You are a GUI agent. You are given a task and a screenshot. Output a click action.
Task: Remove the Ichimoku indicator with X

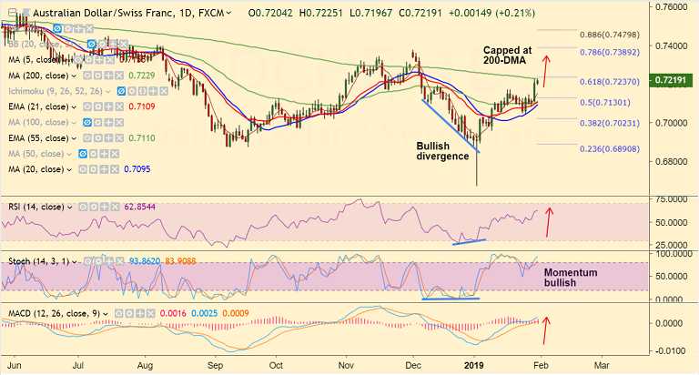coord(164,91)
